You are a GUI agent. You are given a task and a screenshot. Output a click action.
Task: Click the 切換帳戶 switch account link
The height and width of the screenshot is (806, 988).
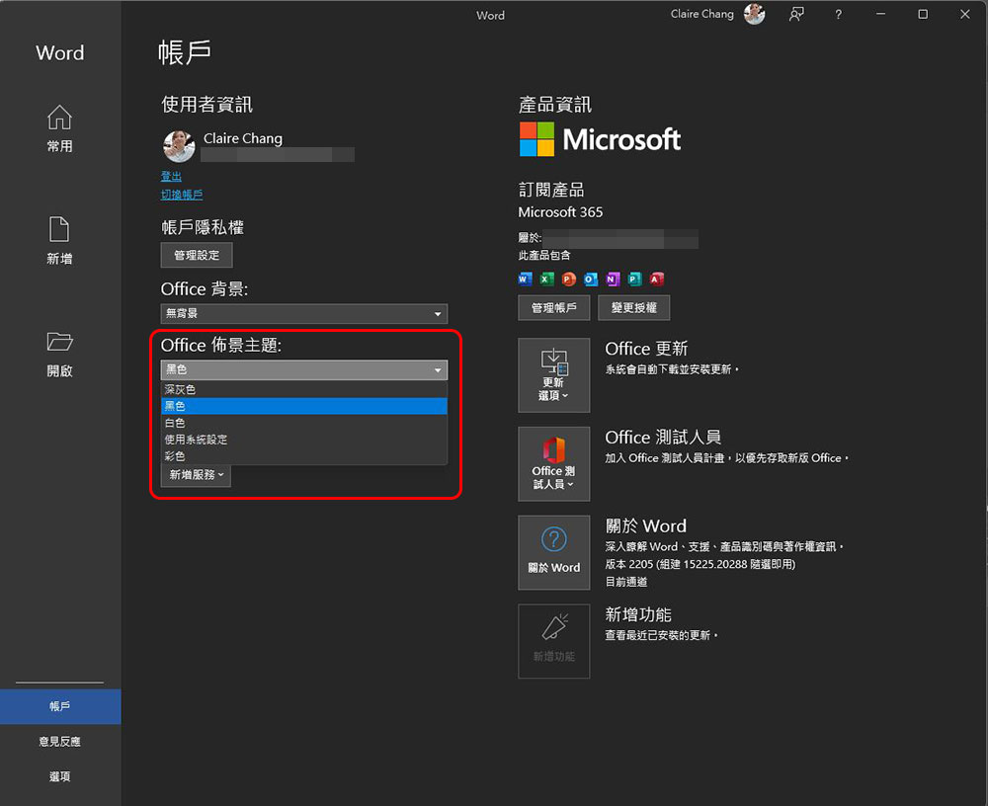pyautogui.click(x=182, y=195)
